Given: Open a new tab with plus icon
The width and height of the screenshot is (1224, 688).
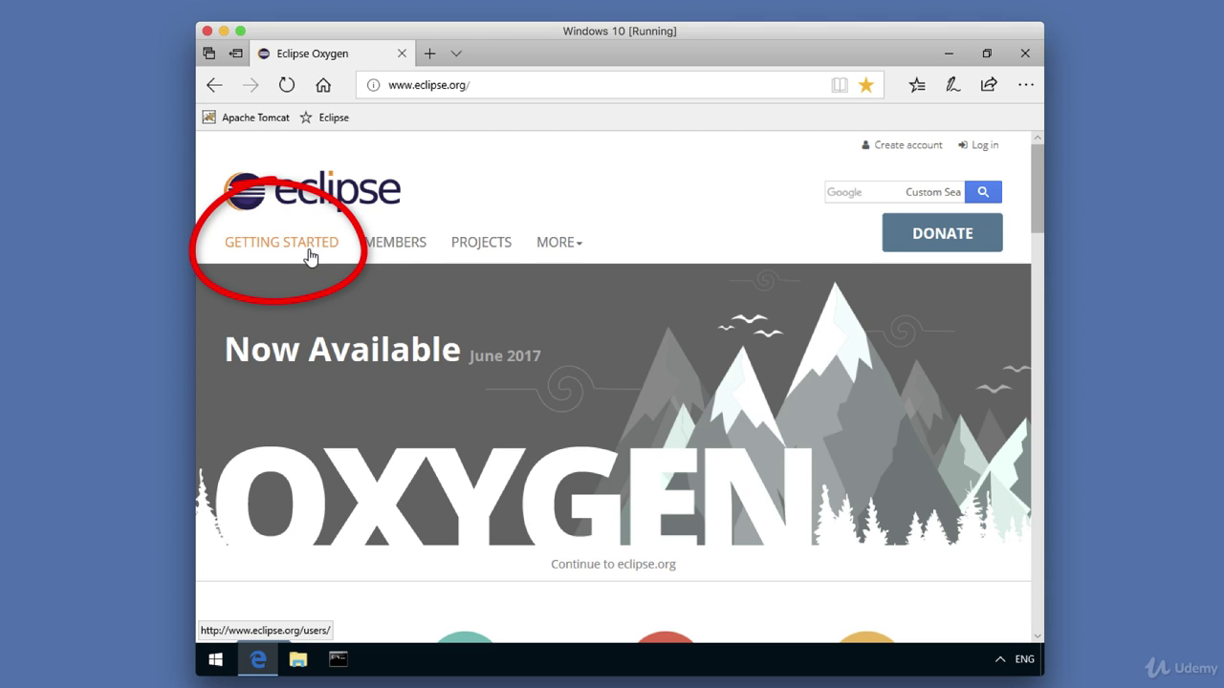Looking at the screenshot, I should [430, 54].
